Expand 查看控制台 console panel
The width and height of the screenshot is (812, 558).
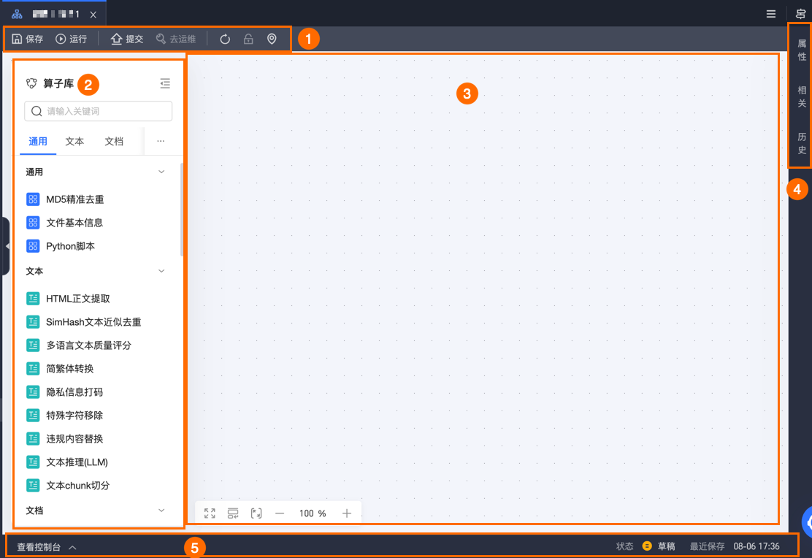pos(47,546)
